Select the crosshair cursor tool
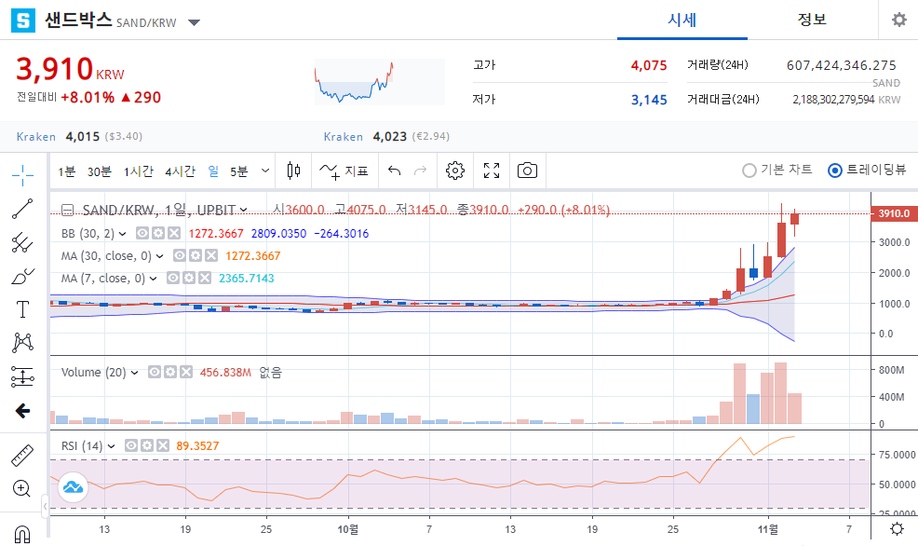 pyautogui.click(x=22, y=174)
